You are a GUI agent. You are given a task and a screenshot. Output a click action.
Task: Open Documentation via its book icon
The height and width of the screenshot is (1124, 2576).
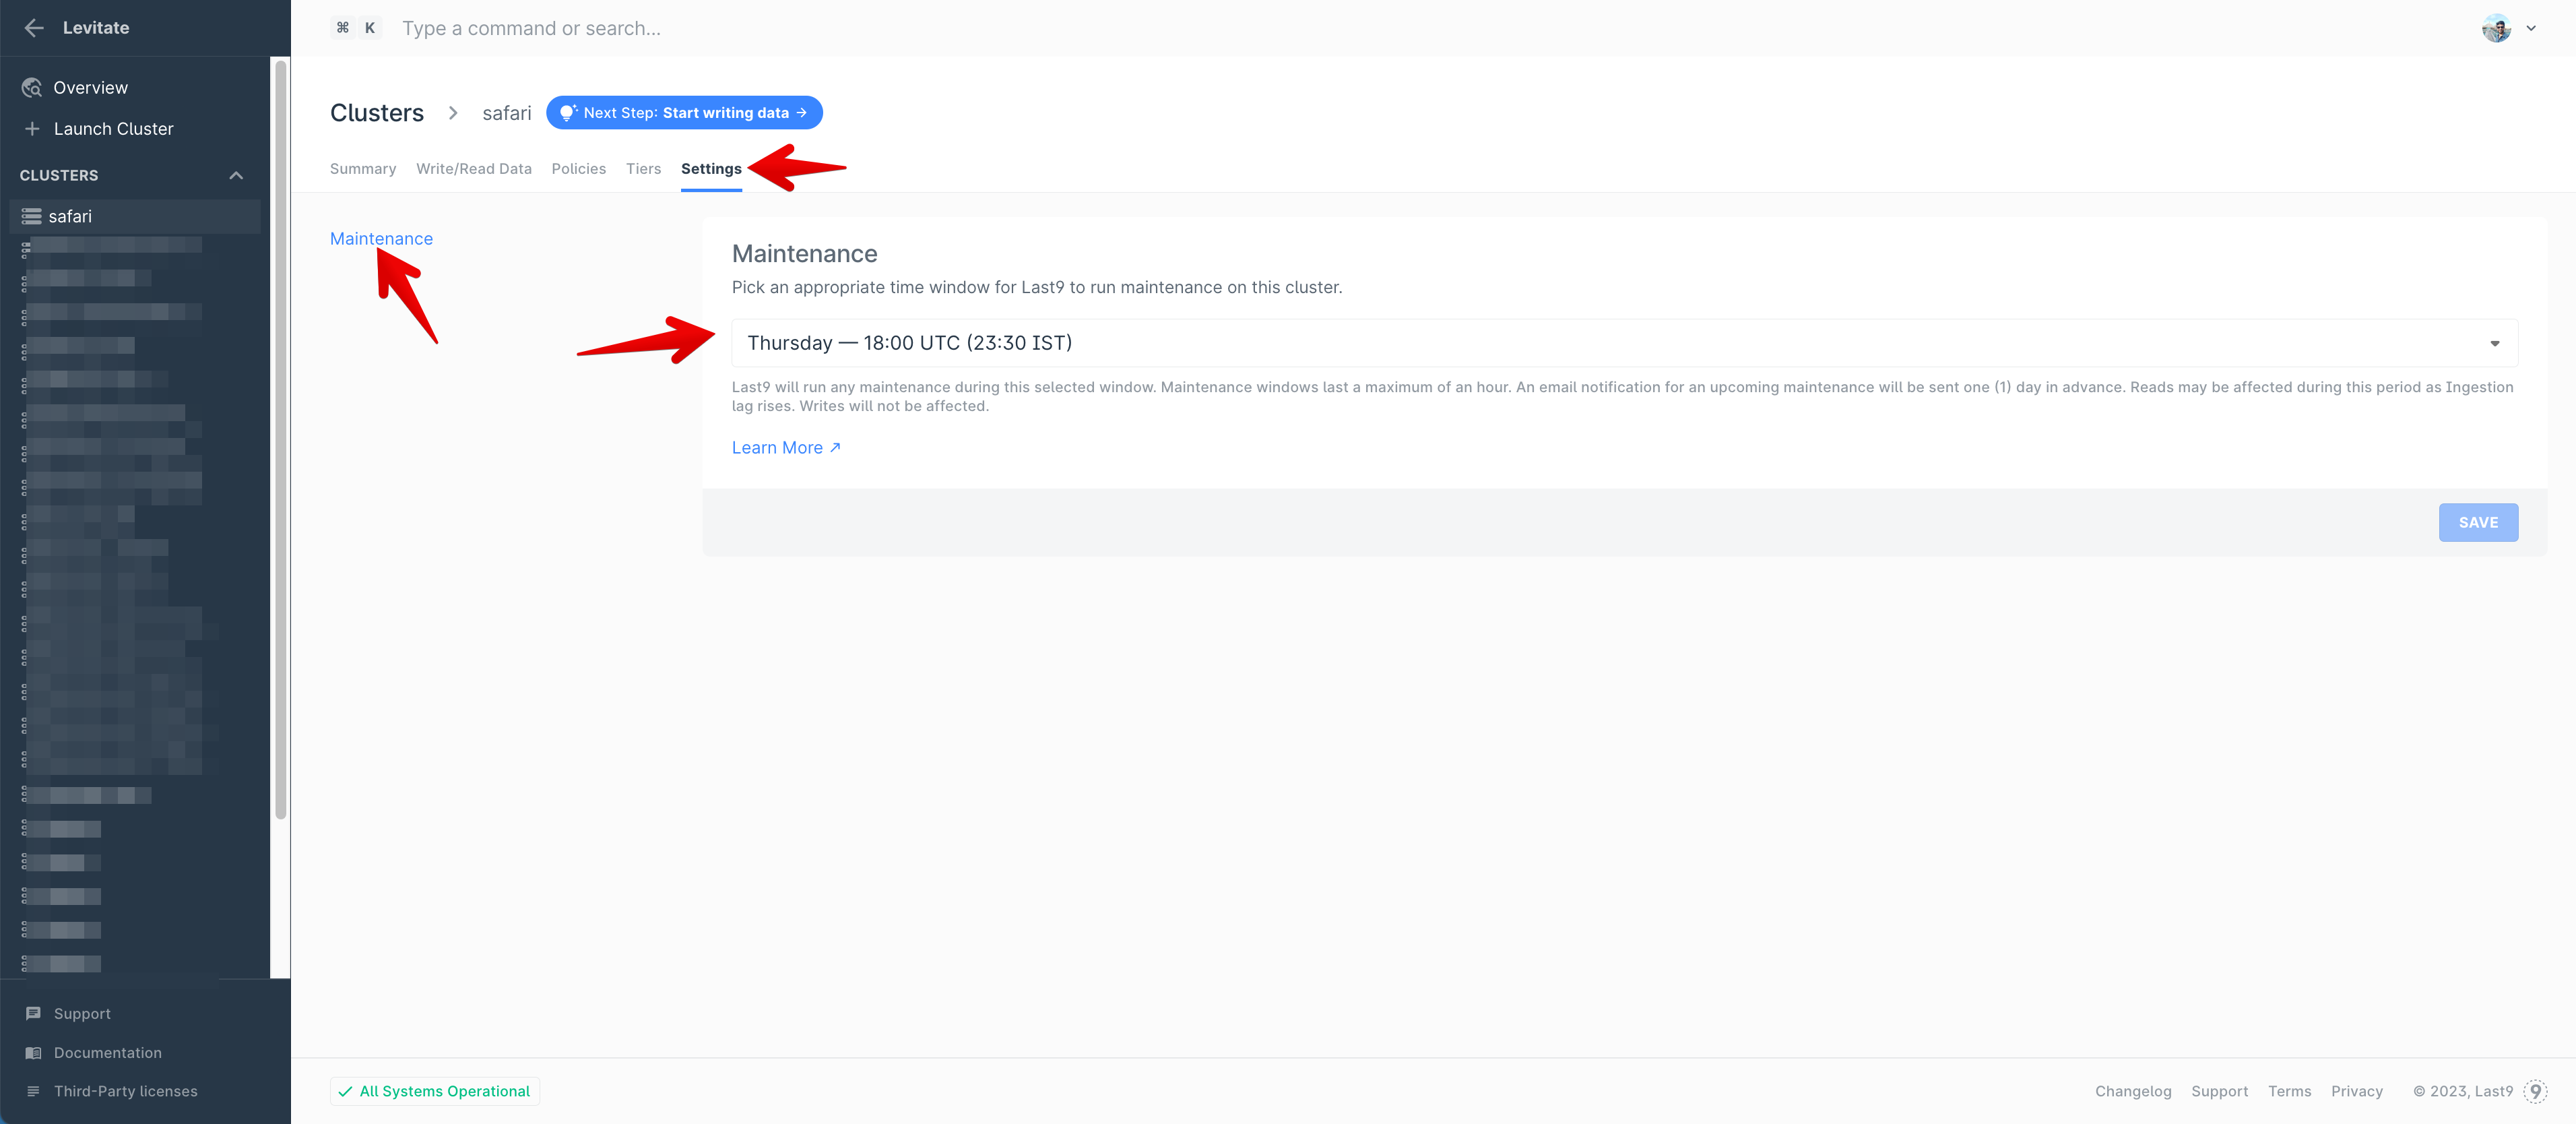point(33,1053)
